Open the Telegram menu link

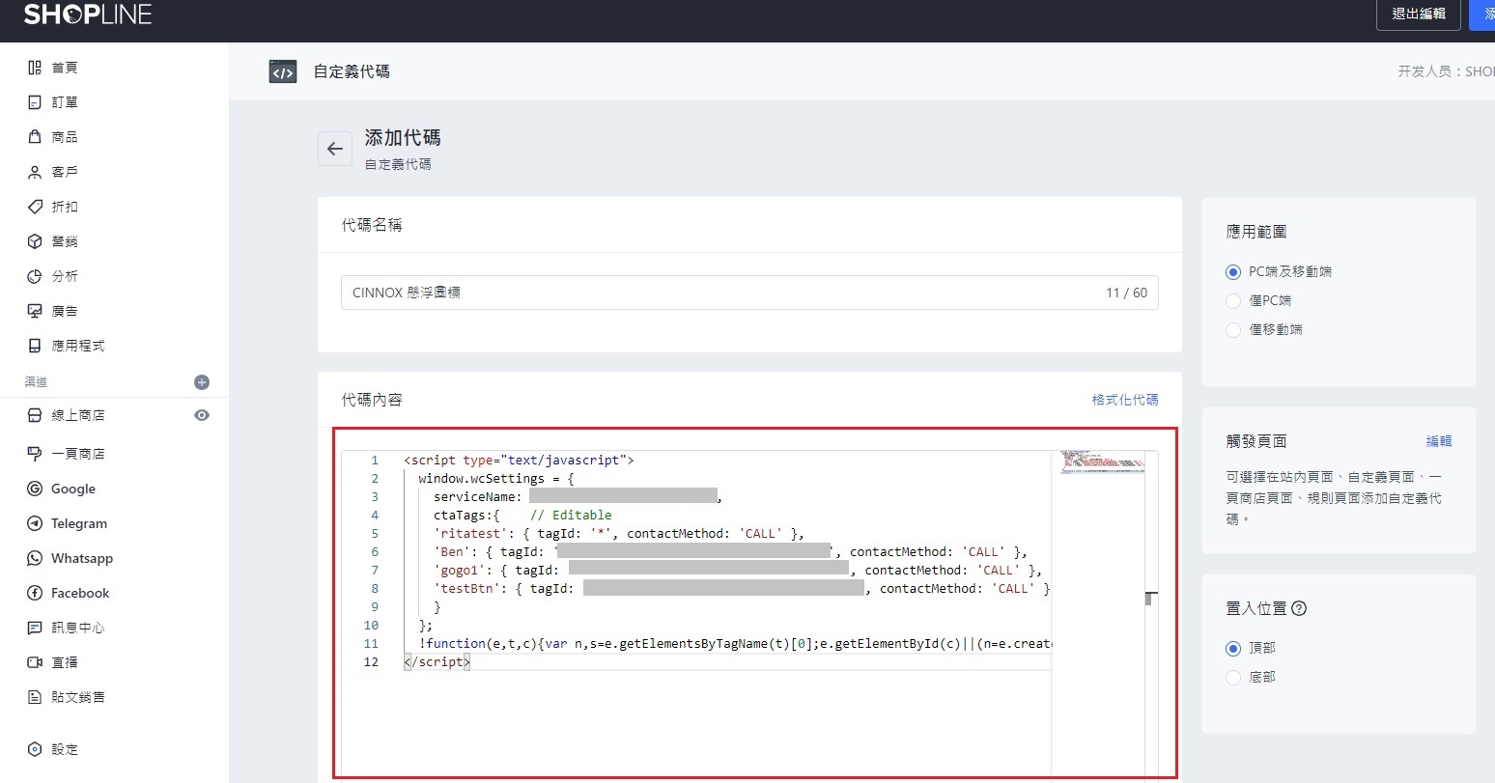(79, 523)
